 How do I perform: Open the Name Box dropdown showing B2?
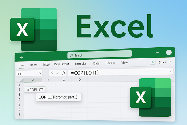pyautogui.click(x=41, y=73)
